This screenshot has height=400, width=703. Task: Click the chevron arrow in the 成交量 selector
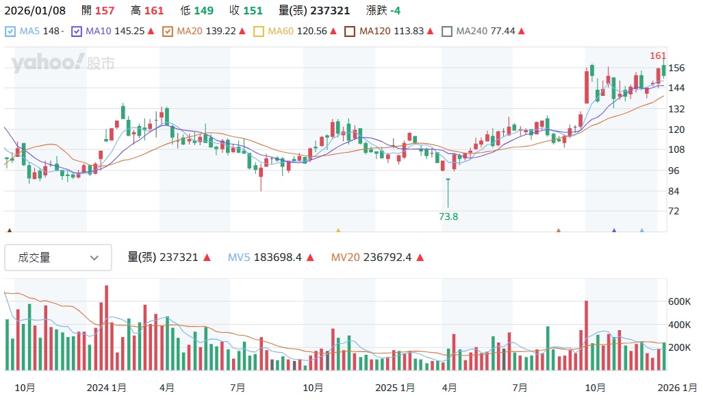point(94,258)
